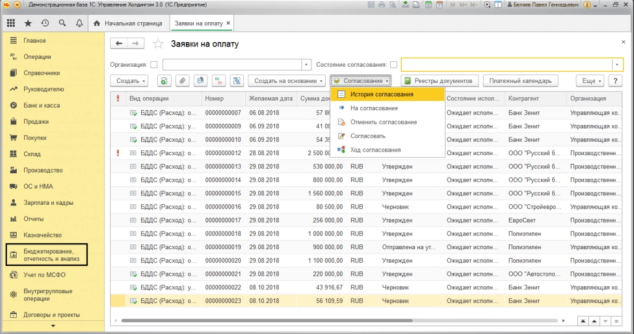Enable the Состояние согласования filter checkbox
The image size is (634, 334).
[x=394, y=64]
